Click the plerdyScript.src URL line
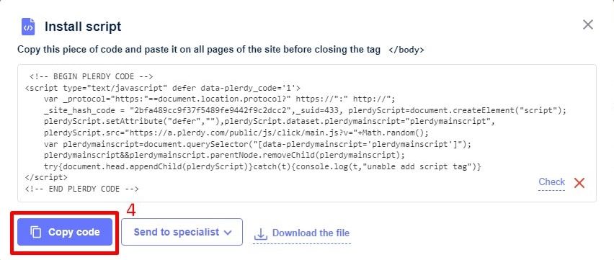 236,133
